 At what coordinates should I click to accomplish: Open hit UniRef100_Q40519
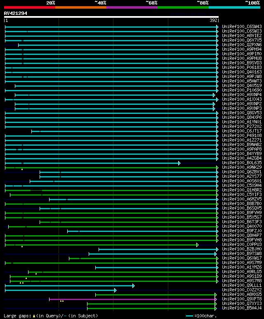click(242, 86)
